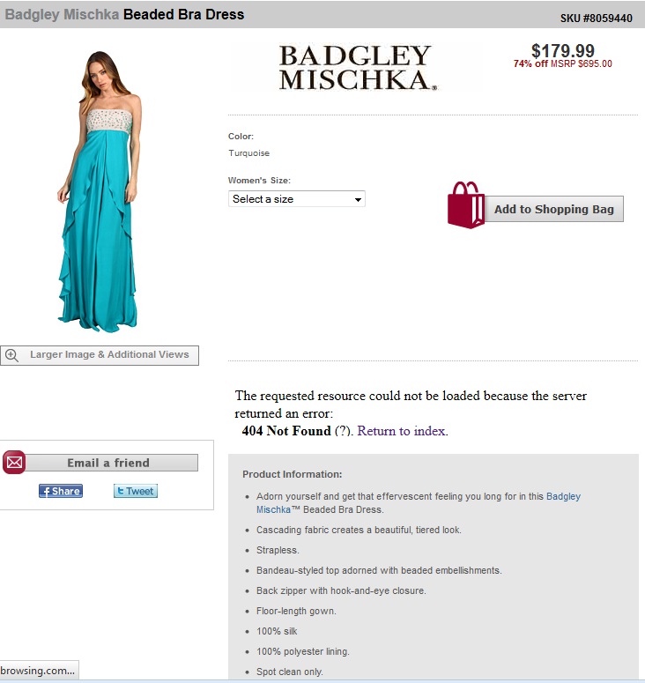The width and height of the screenshot is (645, 683).
Task: Open Larger Image & Additional Views
Action: [x=100, y=355]
